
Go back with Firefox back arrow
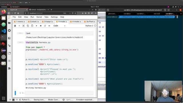tap(9, 13)
